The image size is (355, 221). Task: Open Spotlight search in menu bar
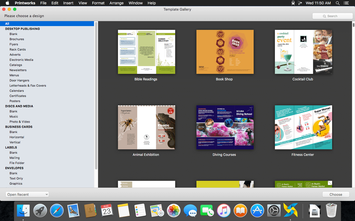pyautogui.click(x=338, y=3)
